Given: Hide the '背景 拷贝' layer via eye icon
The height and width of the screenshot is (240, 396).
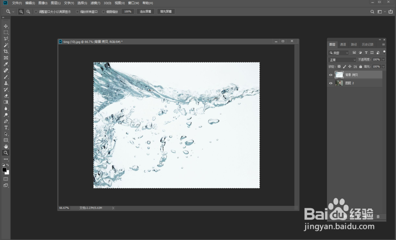Looking at the screenshot, I should 331,75.
